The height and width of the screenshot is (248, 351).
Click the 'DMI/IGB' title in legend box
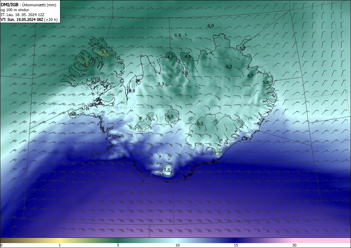[9, 5]
